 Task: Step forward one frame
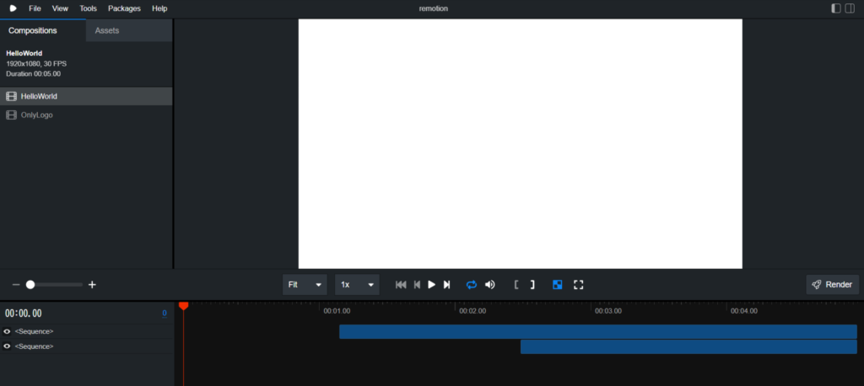[447, 285]
